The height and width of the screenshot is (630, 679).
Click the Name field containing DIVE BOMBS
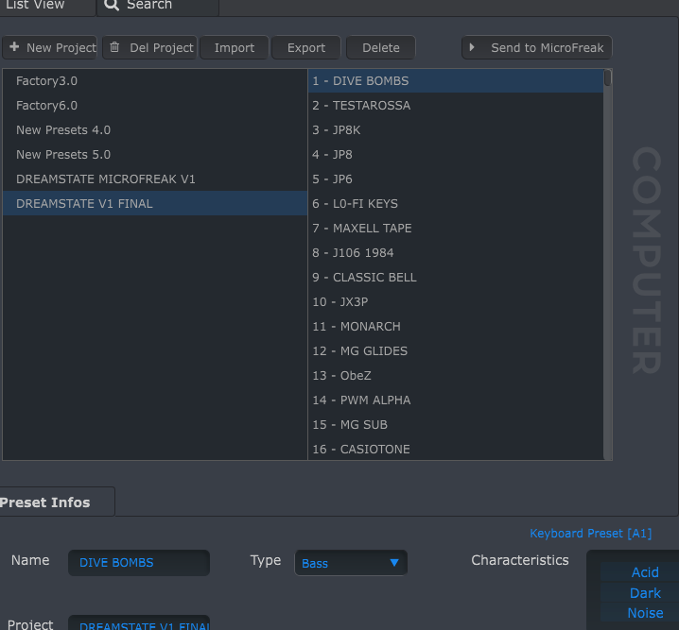point(139,563)
